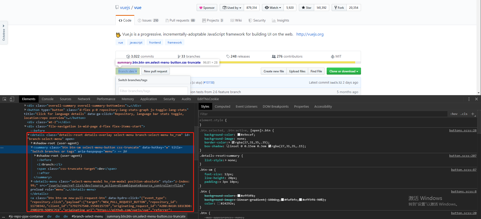Open the Network tab
Screen dimensions: 481x219
coord(84,99)
